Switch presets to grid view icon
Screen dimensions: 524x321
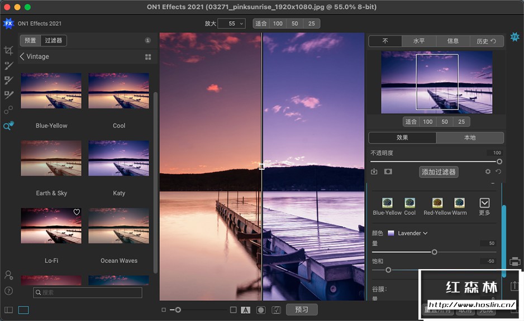tap(148, 57)
